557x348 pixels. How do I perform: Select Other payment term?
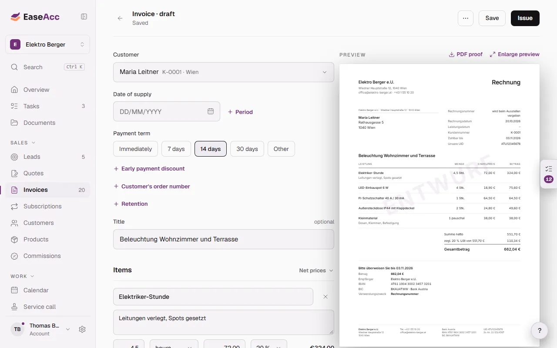pos(281,149)
